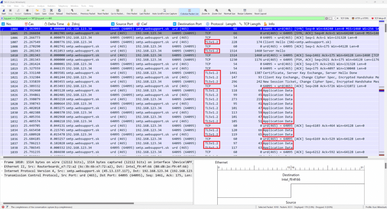387x209 pixels.
Task: Select packet 1022 New Session Ticket row
Action: coord(190,81)
